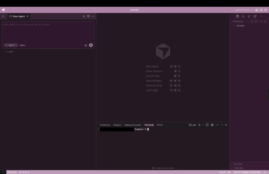Open settings gear in title bar
This screenshot has height=174, width=269.
point(266,10)
